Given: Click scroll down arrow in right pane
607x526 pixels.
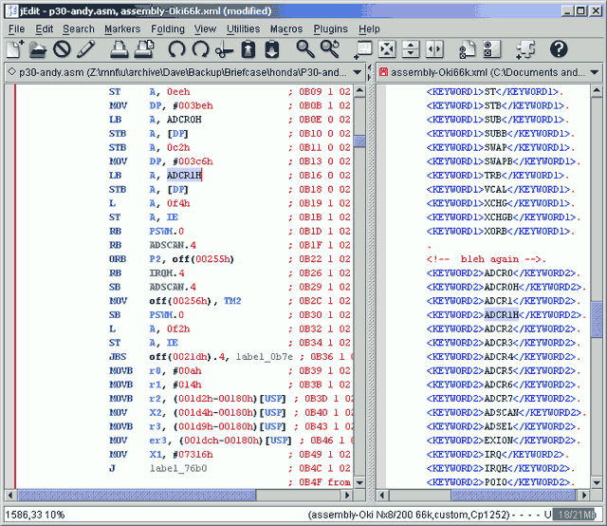Looking at the screenshot, I should [597, 483].
